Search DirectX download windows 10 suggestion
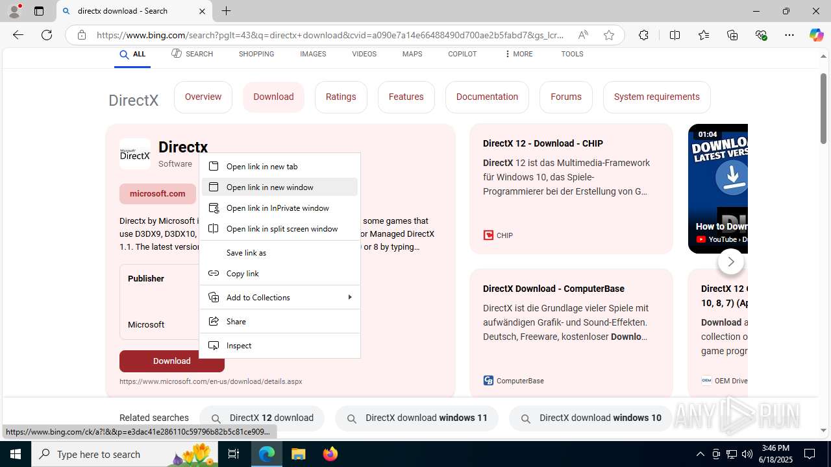The image size is (831, 467). pyautogui.click(x=591, y=418)
